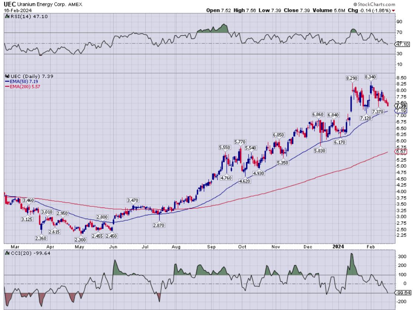
Task: Click the 2.950 price label
Action: pyautogui.click(x=62, y=213)
